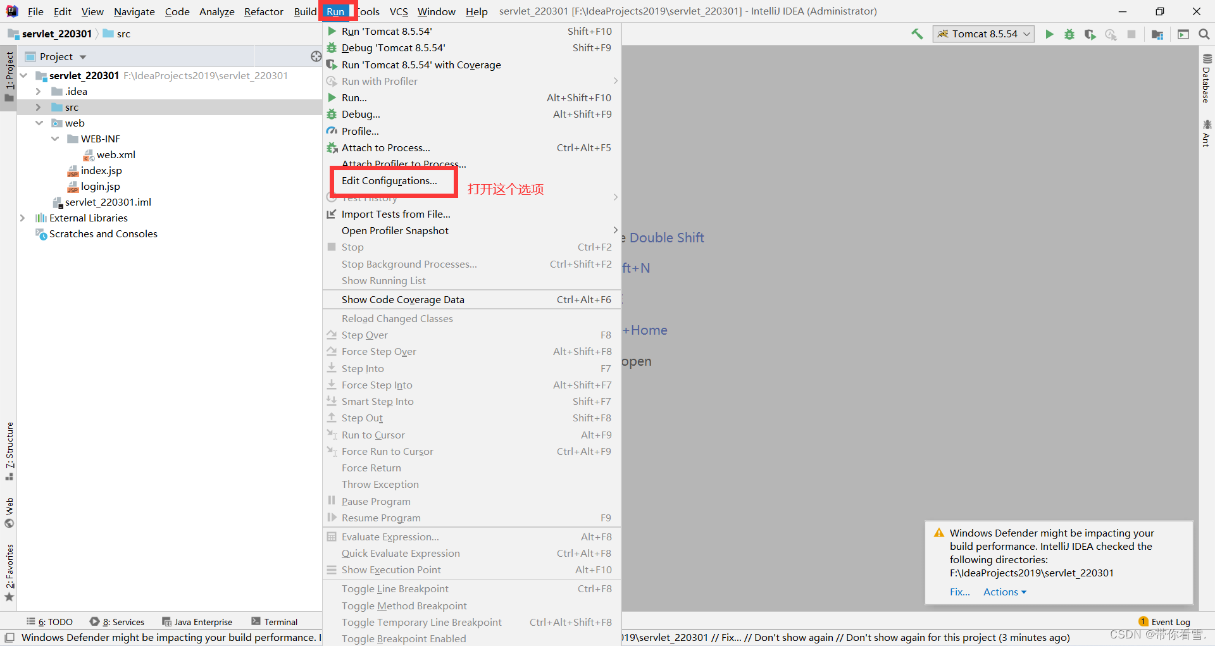Open the Analyze menu
Image resolution: width=1215 pixels, height=646 pixels.
216,11
